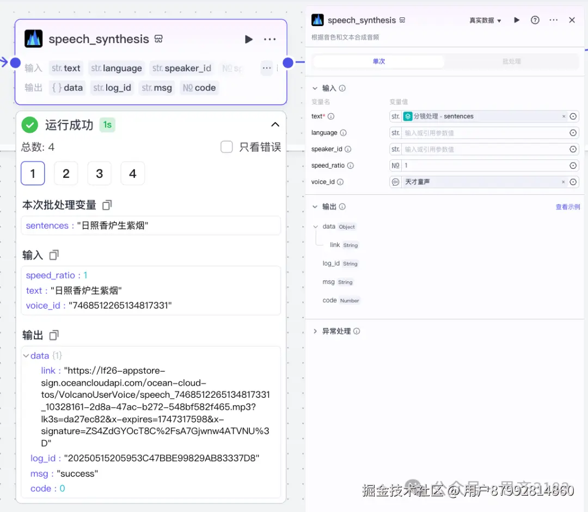Click the speed_ratio value field

485,165
